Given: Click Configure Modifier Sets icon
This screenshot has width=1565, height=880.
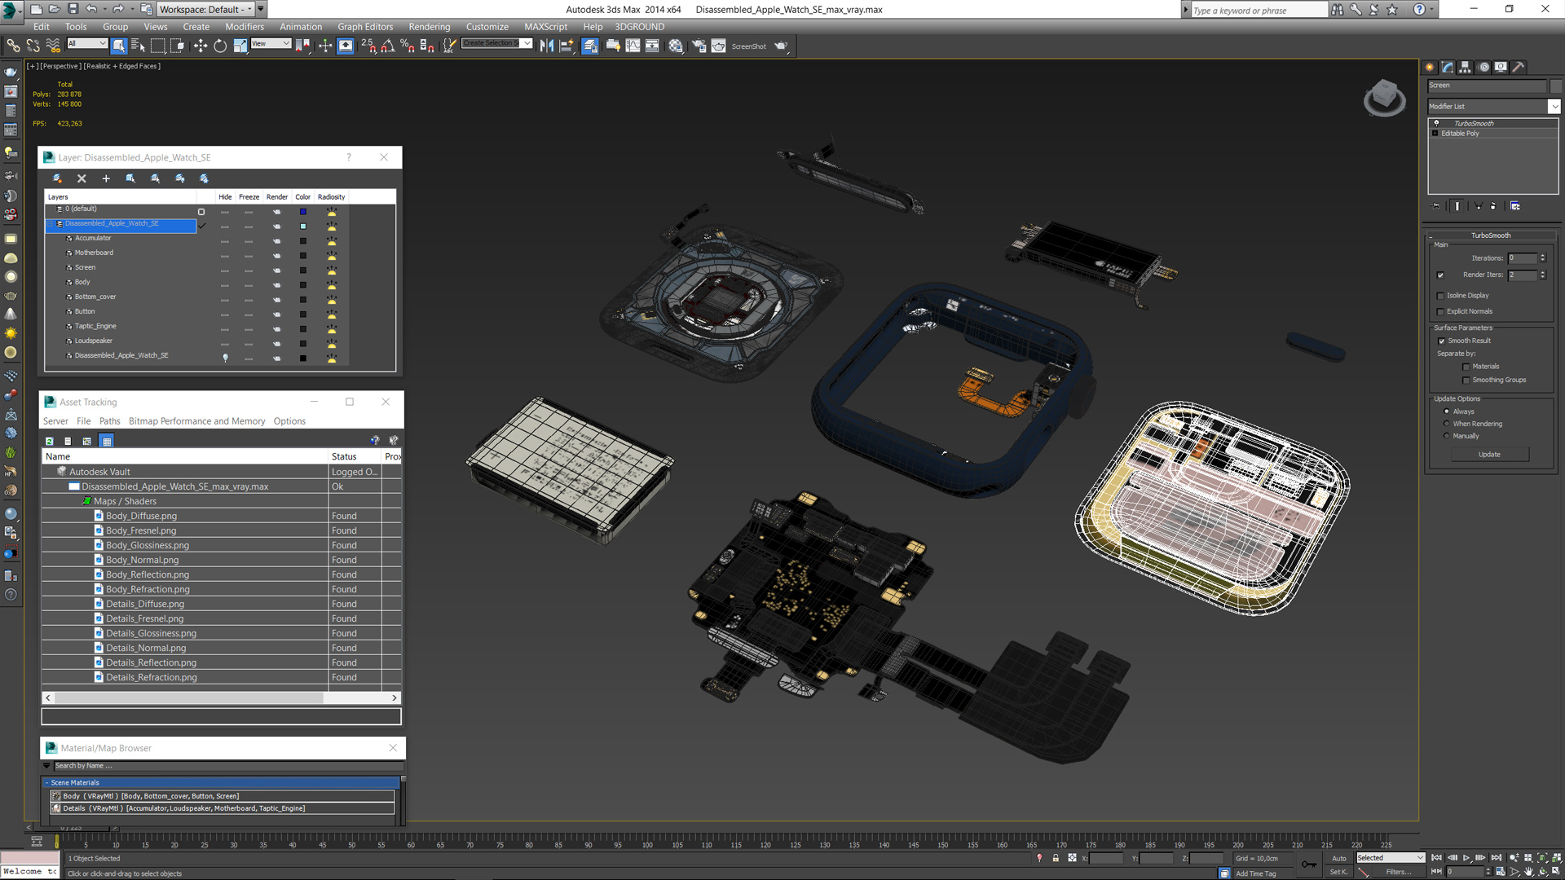Looking at the screenshot, I should [1515, 206].
